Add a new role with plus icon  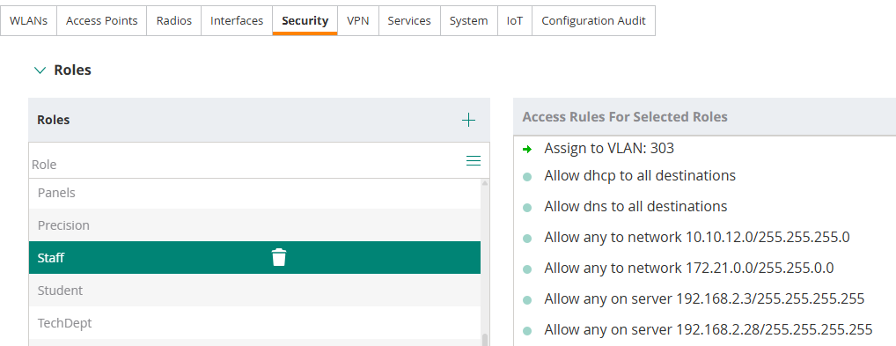point(468,120)
